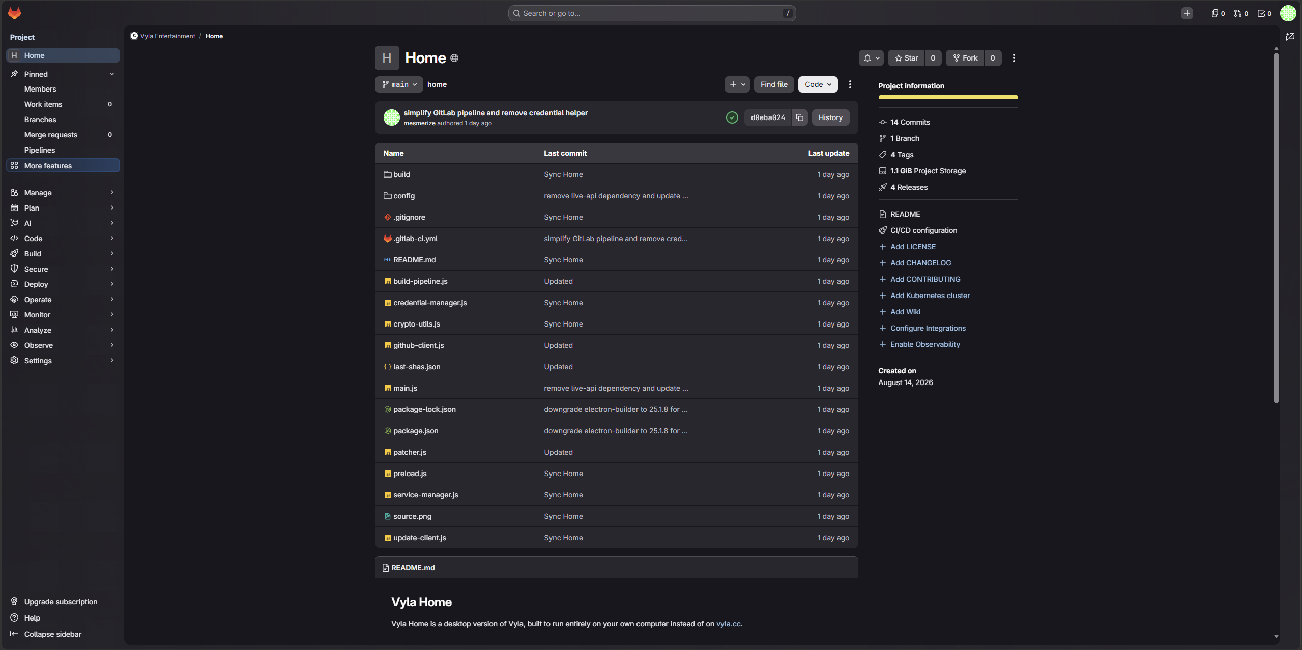This screenshot has width=1302, height=650.
Task: Open the CI/CD configuration link
Action: click(923, 230)
